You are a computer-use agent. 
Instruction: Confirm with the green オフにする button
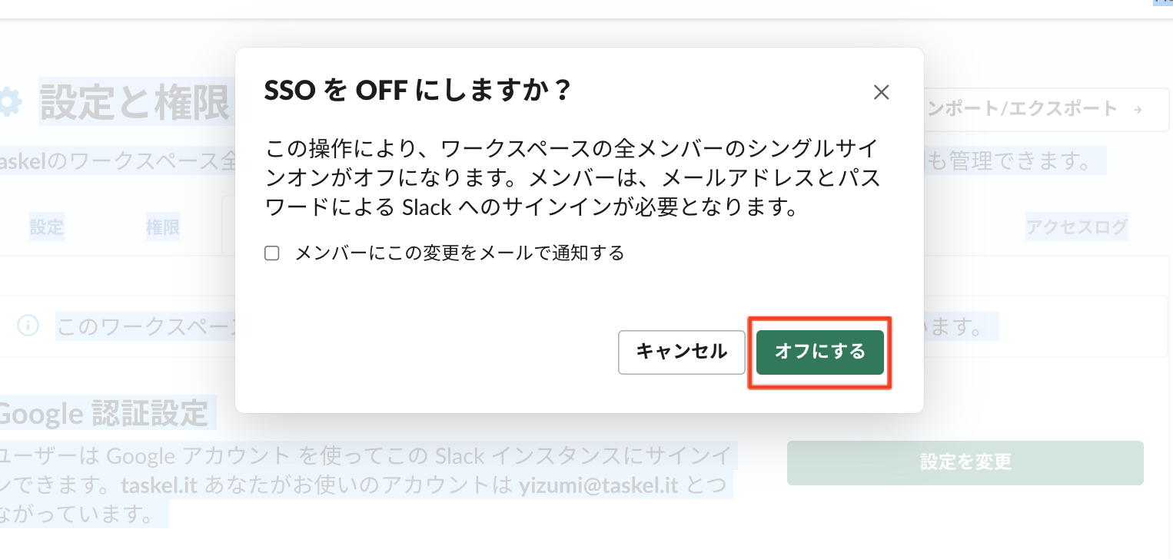point(819,352)
